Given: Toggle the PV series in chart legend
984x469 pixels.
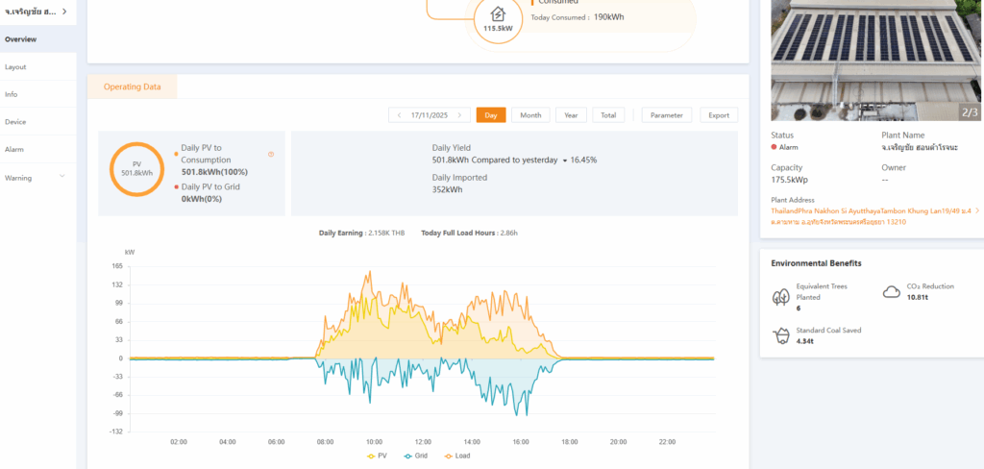Looking at the screenshot, I should (x=377, y=456).
